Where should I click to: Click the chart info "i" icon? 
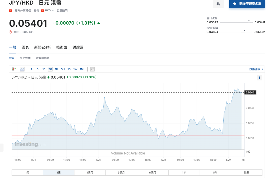[x=259, y=78]
